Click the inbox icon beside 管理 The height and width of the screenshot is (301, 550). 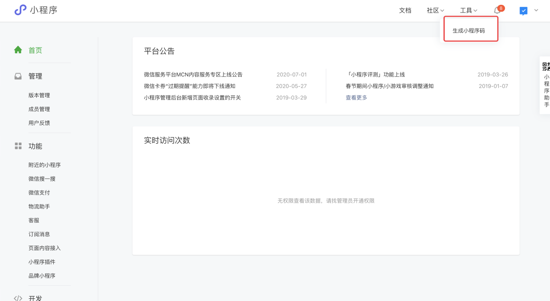18,76
